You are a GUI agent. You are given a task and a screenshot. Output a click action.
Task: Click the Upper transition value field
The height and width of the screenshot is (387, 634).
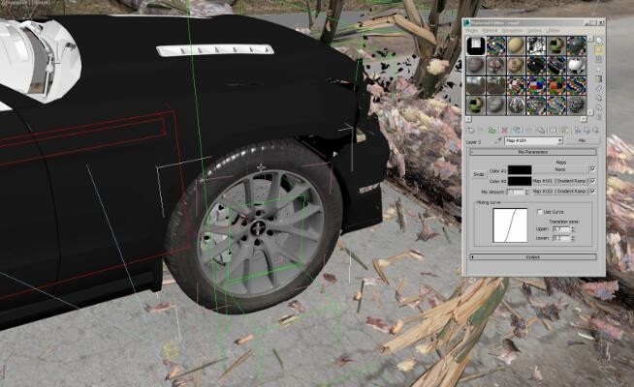tap(561, 228)
